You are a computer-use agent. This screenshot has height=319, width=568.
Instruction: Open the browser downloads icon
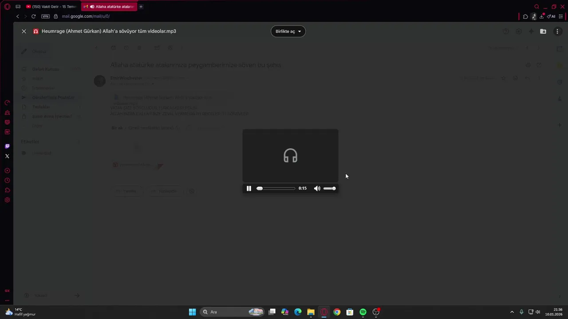tap(541, 16)
